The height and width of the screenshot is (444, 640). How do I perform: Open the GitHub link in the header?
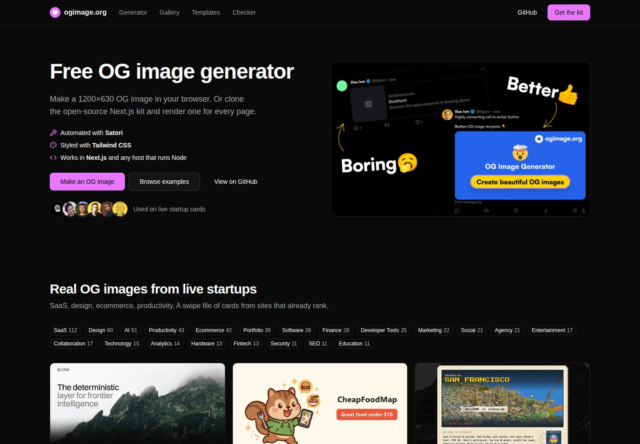point(527,12)
